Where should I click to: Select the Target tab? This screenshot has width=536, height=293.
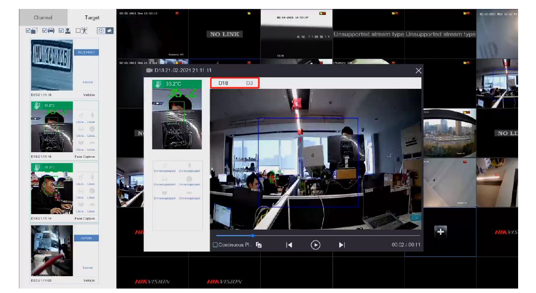click(92, 18)
